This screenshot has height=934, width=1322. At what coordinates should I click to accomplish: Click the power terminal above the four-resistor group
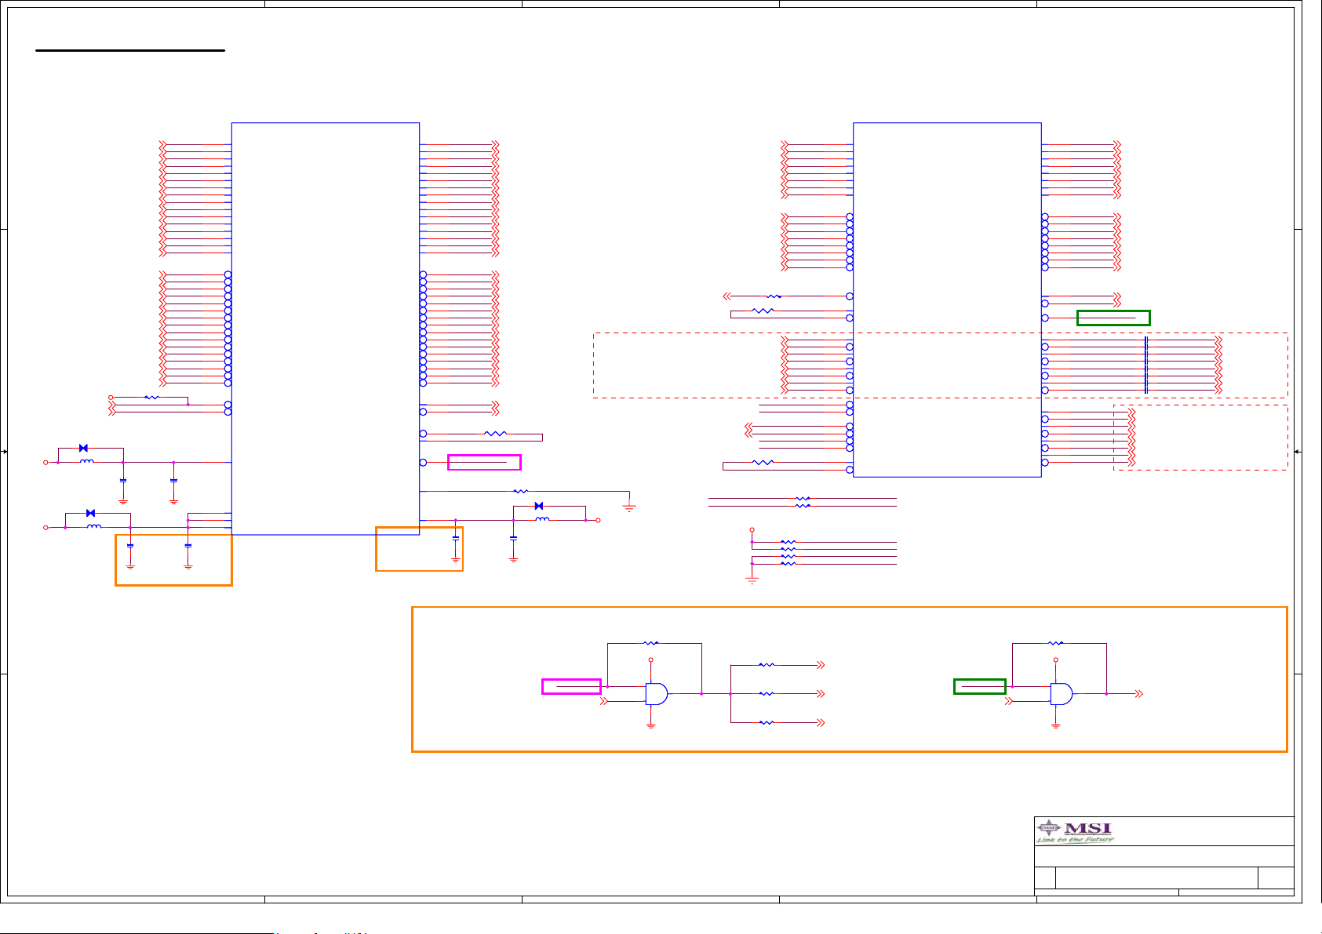pos(752,530)
